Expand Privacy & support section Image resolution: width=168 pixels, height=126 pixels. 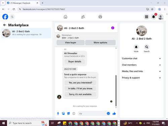tap(141, 78)
